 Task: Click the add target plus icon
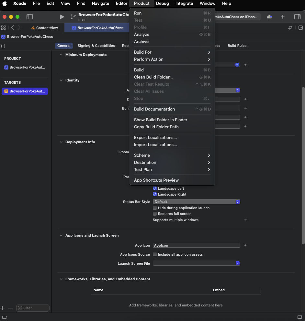coord(3,308)
